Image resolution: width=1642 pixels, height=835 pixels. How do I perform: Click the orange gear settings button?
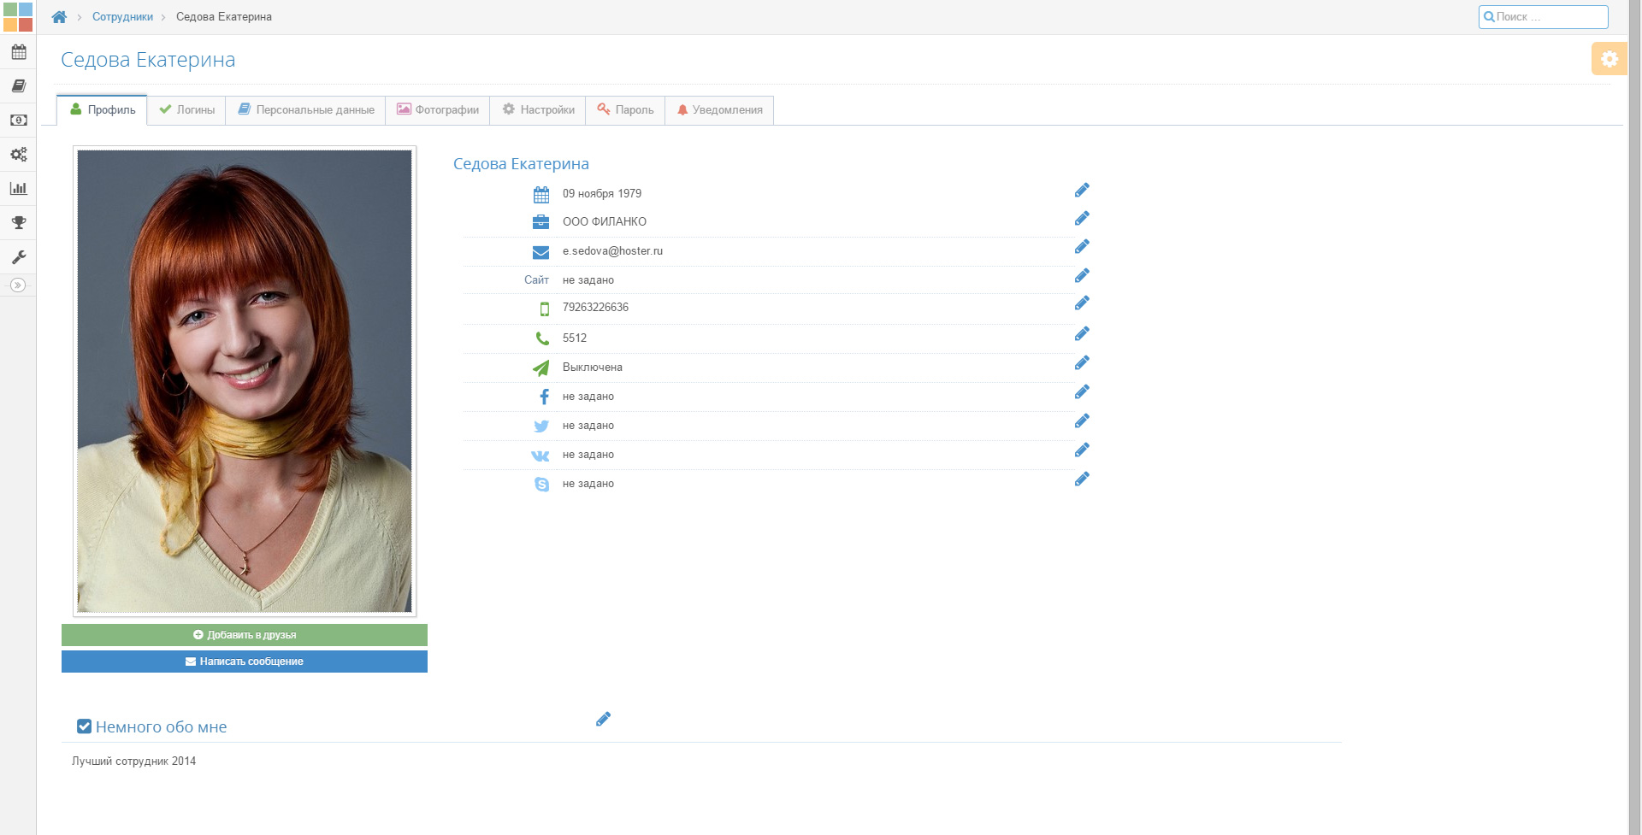pos(1609,59)
